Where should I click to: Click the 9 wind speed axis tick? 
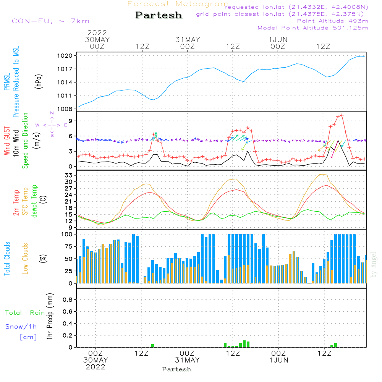coord(71,121)
